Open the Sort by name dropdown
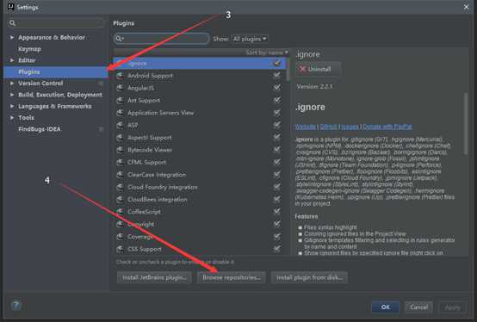This screenshot has width=477, height=322. [267, 53]
